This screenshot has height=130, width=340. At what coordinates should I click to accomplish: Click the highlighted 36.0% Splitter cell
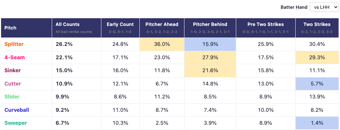(x=162, y=44)
